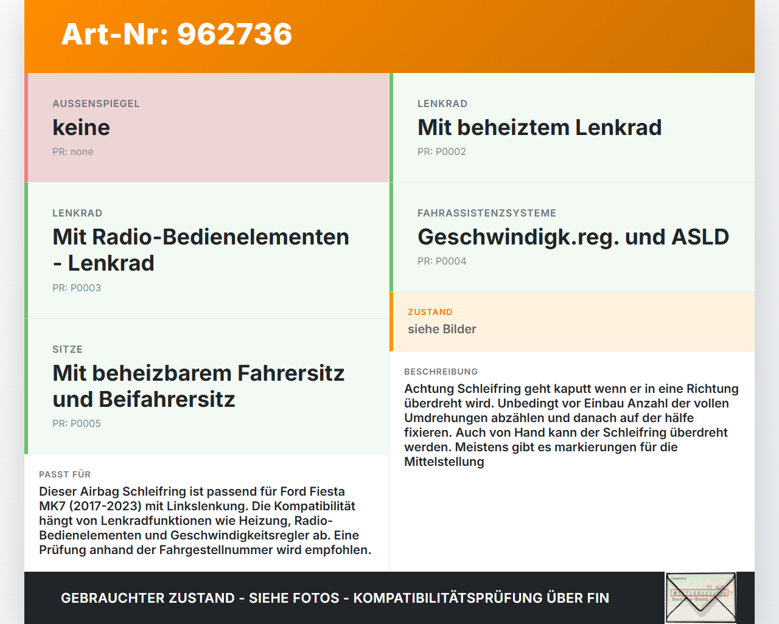This screenshot has width=779, height=624.
Task: Open the AUSSENSPIEGEL card labeled keine
Action: [x=207, y=128]
